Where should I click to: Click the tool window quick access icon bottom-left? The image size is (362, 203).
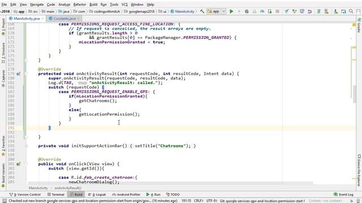(x=4, y=201)
